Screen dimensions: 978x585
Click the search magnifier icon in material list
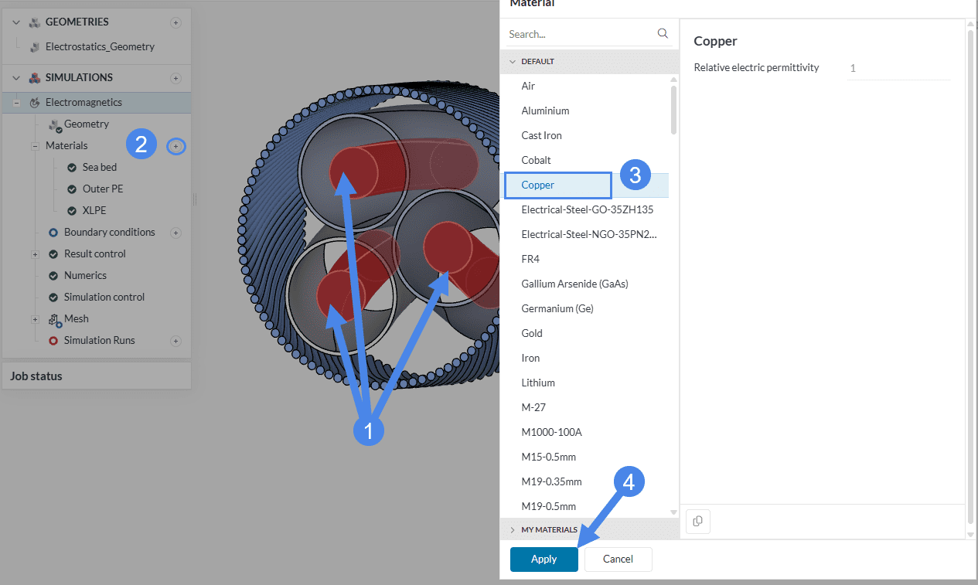[x=662, y=34]
